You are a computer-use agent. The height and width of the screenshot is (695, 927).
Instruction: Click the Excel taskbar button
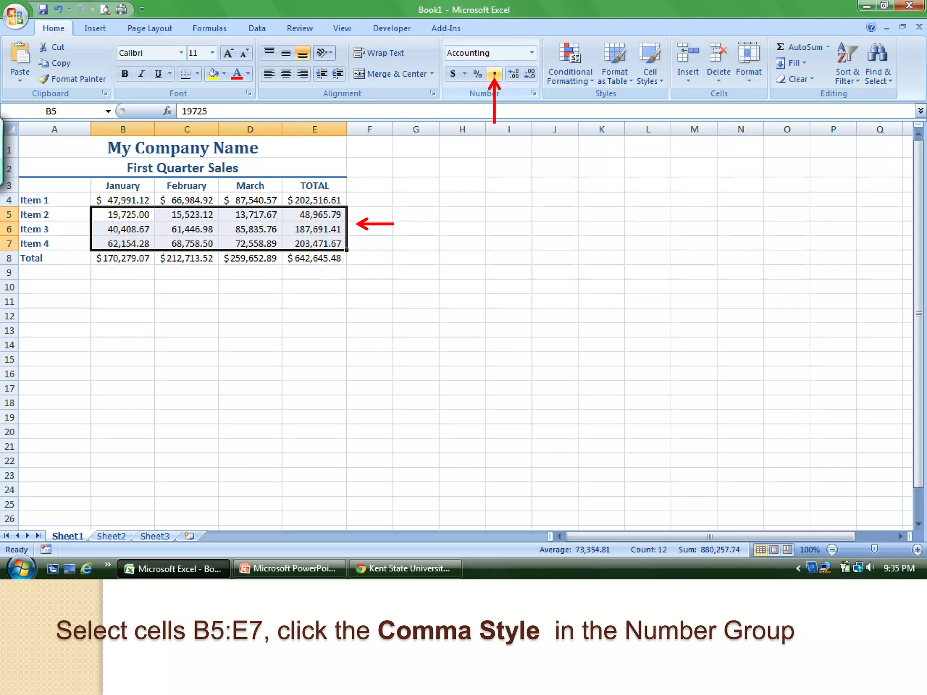coord(174,569)
